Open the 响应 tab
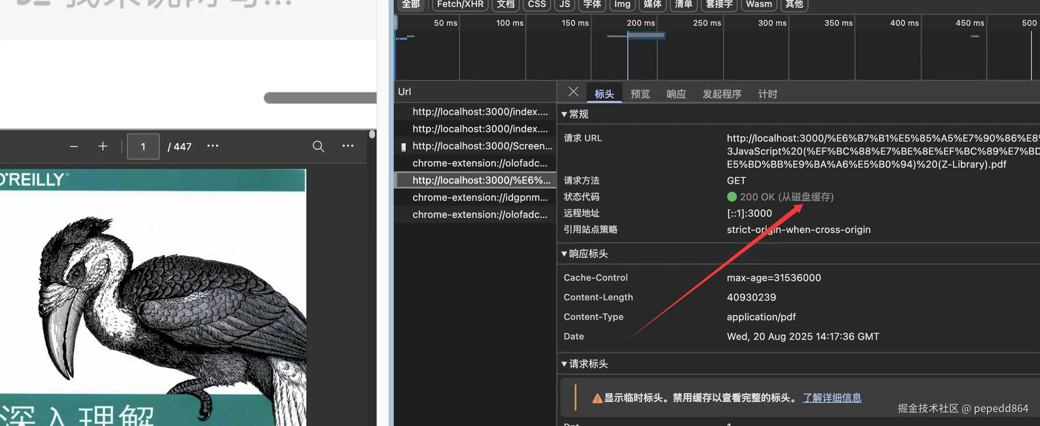 [x=676, y=94]
